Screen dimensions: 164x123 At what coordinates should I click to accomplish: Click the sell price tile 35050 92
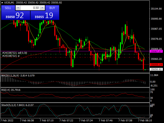tap(15, 15)
